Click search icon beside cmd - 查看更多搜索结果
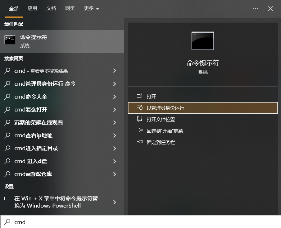This screenshot has width=281, height=228. pos(7,71)
